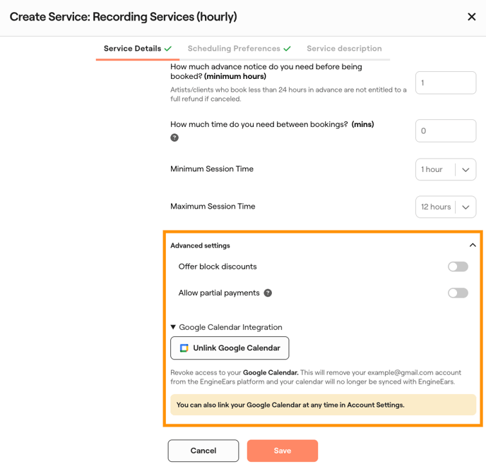The image size is (486, 471).
Task: Collapse the Google Calendar Integration section
Action: click(x=174, y=327)
